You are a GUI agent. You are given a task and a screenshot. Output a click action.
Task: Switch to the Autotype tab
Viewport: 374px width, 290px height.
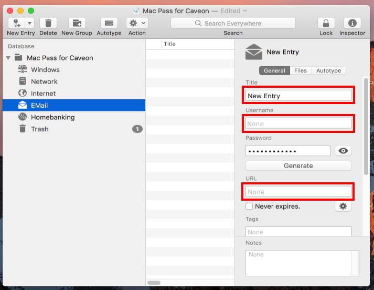329,71
